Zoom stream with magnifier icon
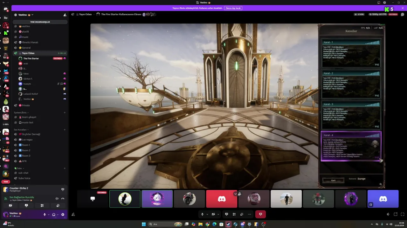Image resolution: width=407 pixels, height=228 pixels. pyautogui.click(x=381, y=184)
